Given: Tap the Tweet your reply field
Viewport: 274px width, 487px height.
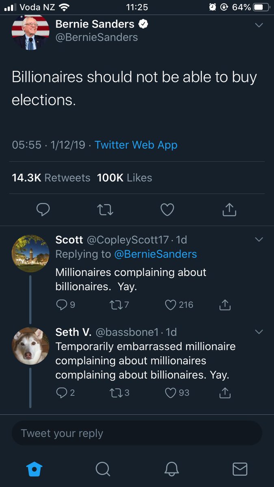Looking at the screenshot, I should point(137,433).
